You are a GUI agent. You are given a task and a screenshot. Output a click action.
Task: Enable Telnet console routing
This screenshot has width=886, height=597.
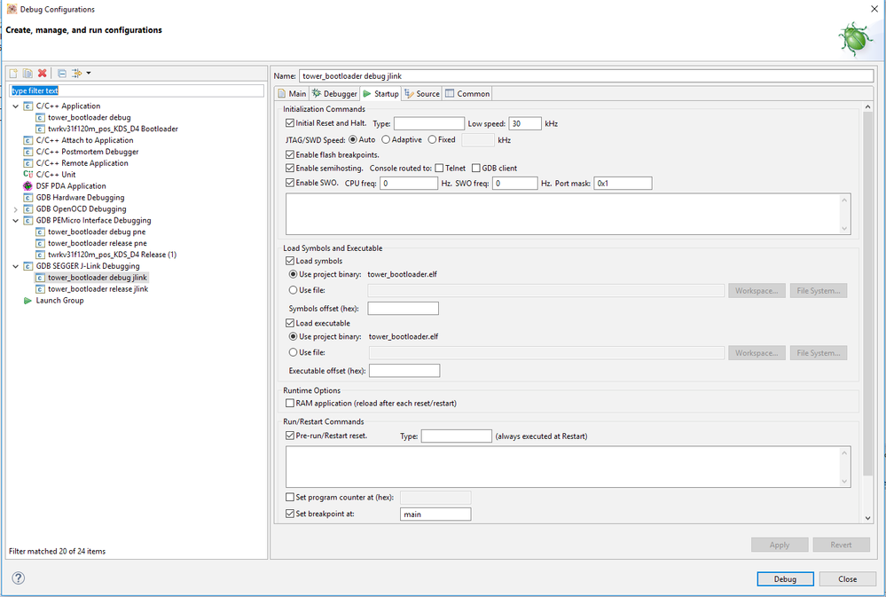point(439,169)
